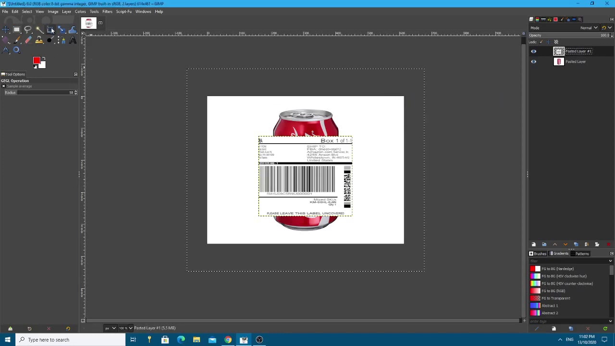The height and width of the screenshot is (346, 615).
Task: Delete the selected layer
Action: click(x=608, y=245)
